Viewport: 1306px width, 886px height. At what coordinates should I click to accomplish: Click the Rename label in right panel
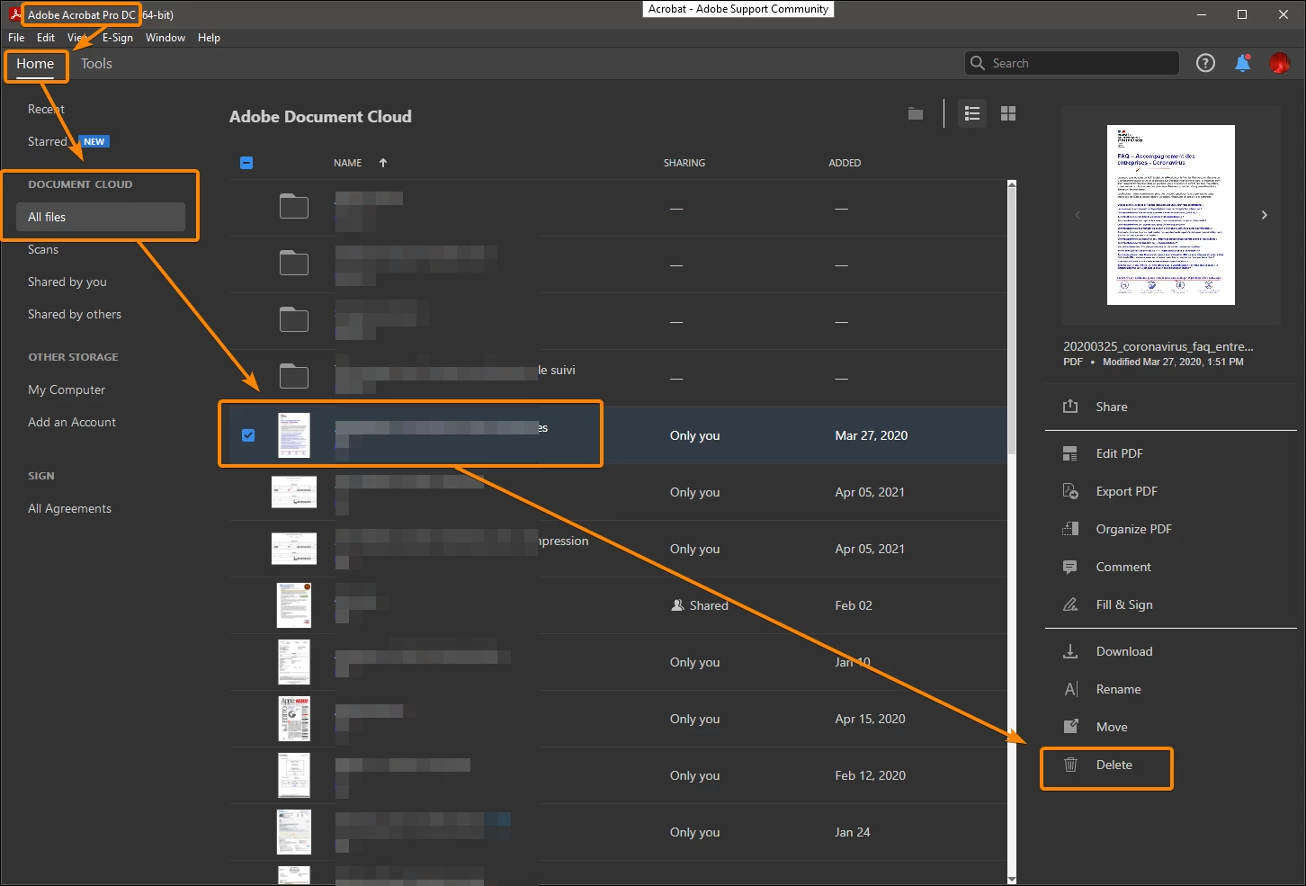(x=1118, y=689)
